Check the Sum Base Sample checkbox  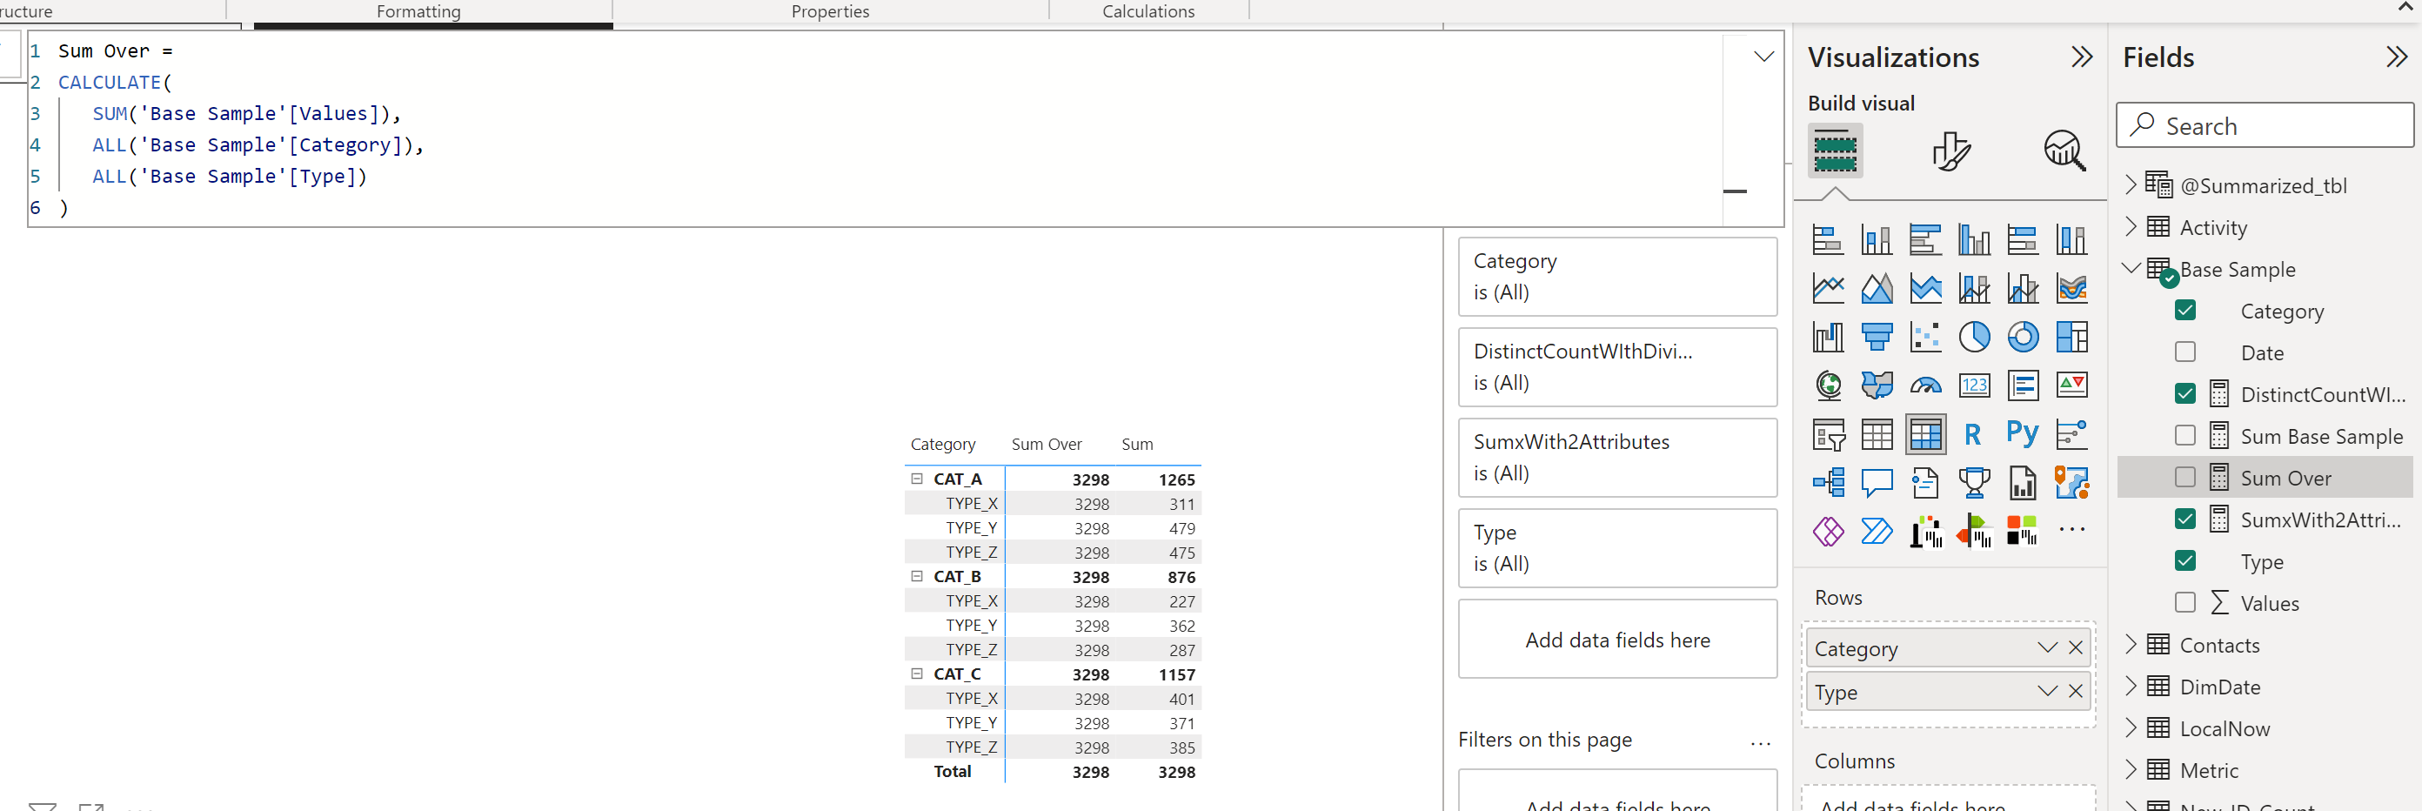[x=2185, y=436]
